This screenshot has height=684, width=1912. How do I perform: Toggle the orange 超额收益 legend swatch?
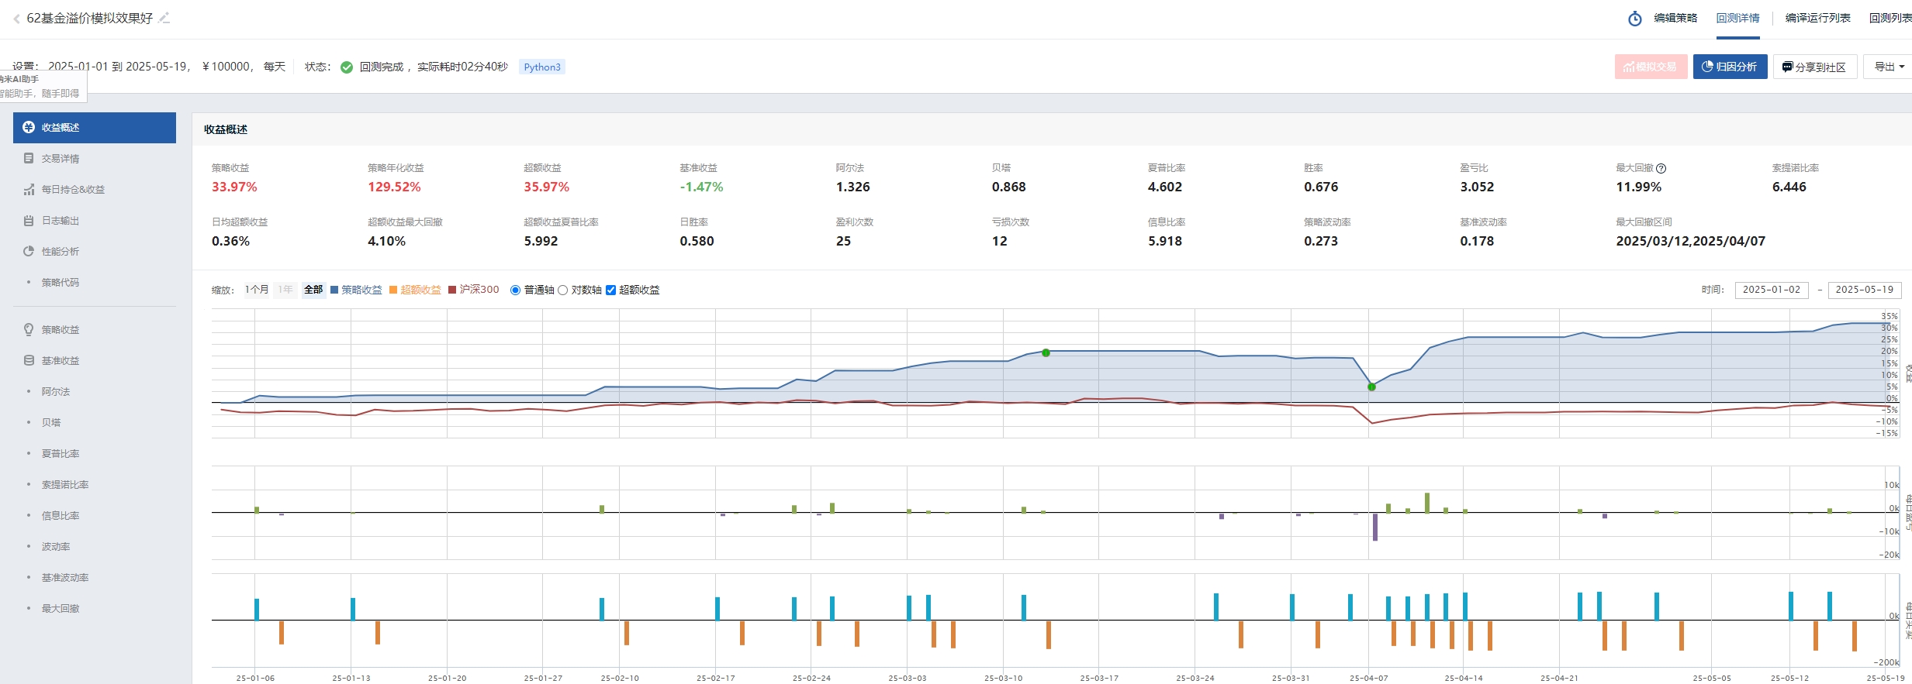click(393, 290)
